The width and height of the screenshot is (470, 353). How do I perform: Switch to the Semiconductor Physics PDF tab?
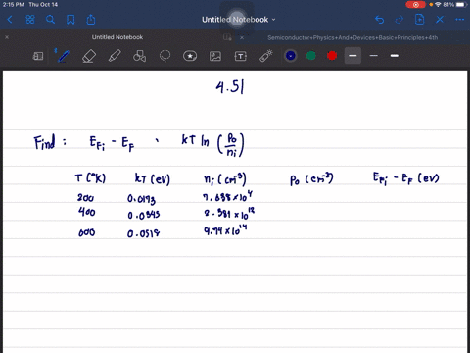click(x=352, y=37)
